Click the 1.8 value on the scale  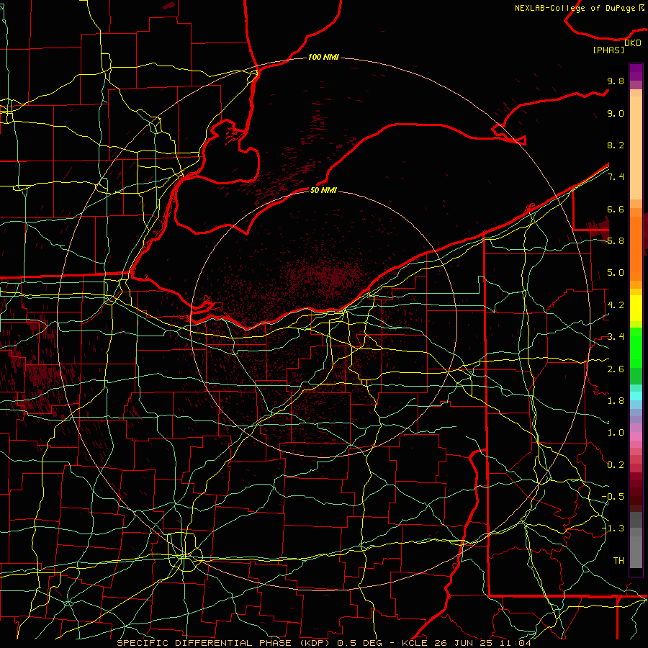coord(616,401)
